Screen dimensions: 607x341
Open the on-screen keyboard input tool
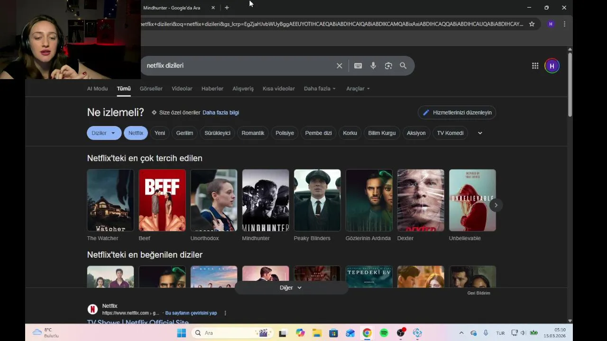click(x=358, y=66)
